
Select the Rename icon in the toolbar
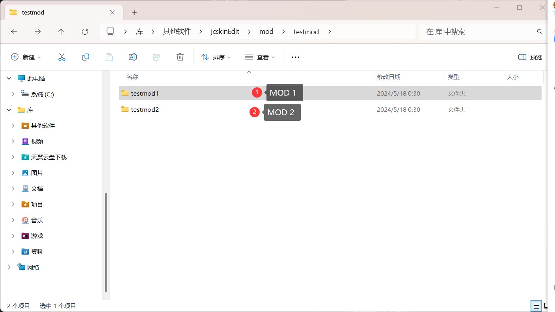133,57
